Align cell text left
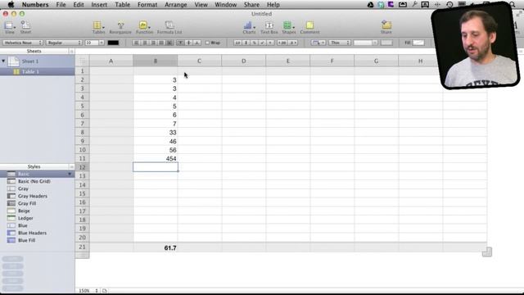Viewport: 524px width, 295px height. [137, 43]
